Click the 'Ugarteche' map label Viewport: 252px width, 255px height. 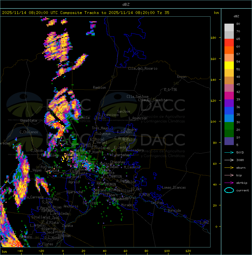[75, 192]
